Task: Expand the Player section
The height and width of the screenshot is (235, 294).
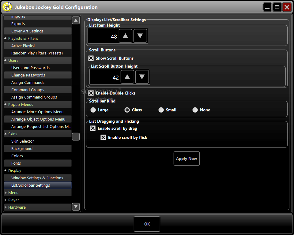Action: [x=6, y=200]
